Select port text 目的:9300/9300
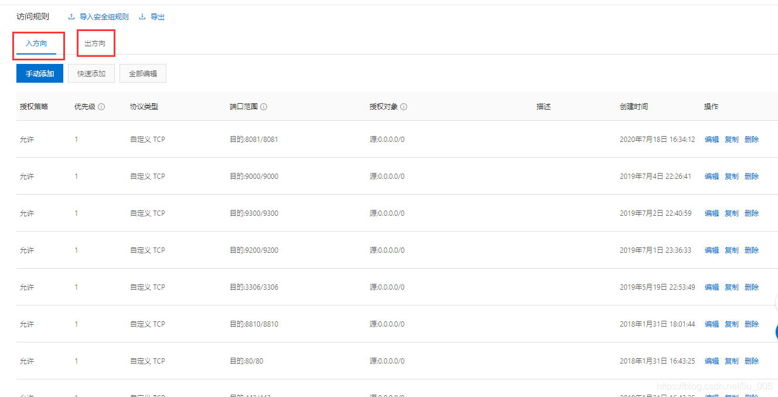This screenshot has width=778, height=397. 254,213
